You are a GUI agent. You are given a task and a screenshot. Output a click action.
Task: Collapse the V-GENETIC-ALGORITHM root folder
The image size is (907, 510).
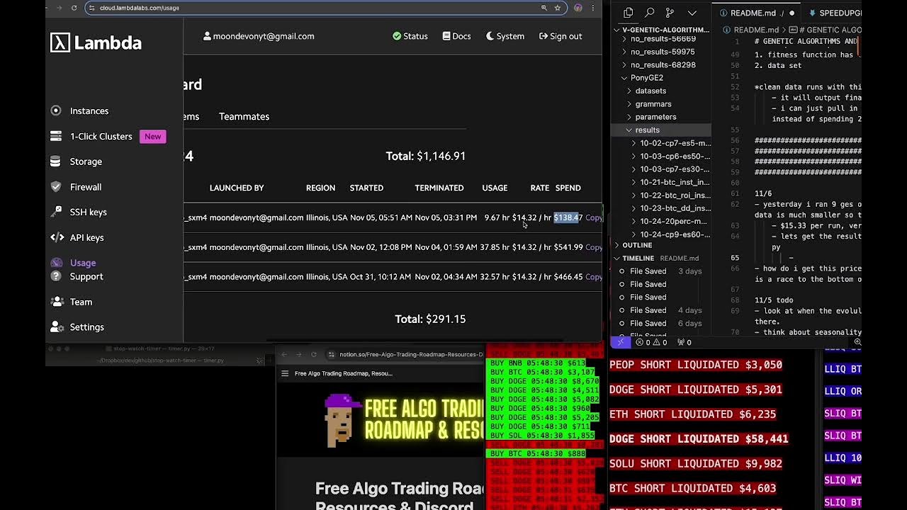662,30
